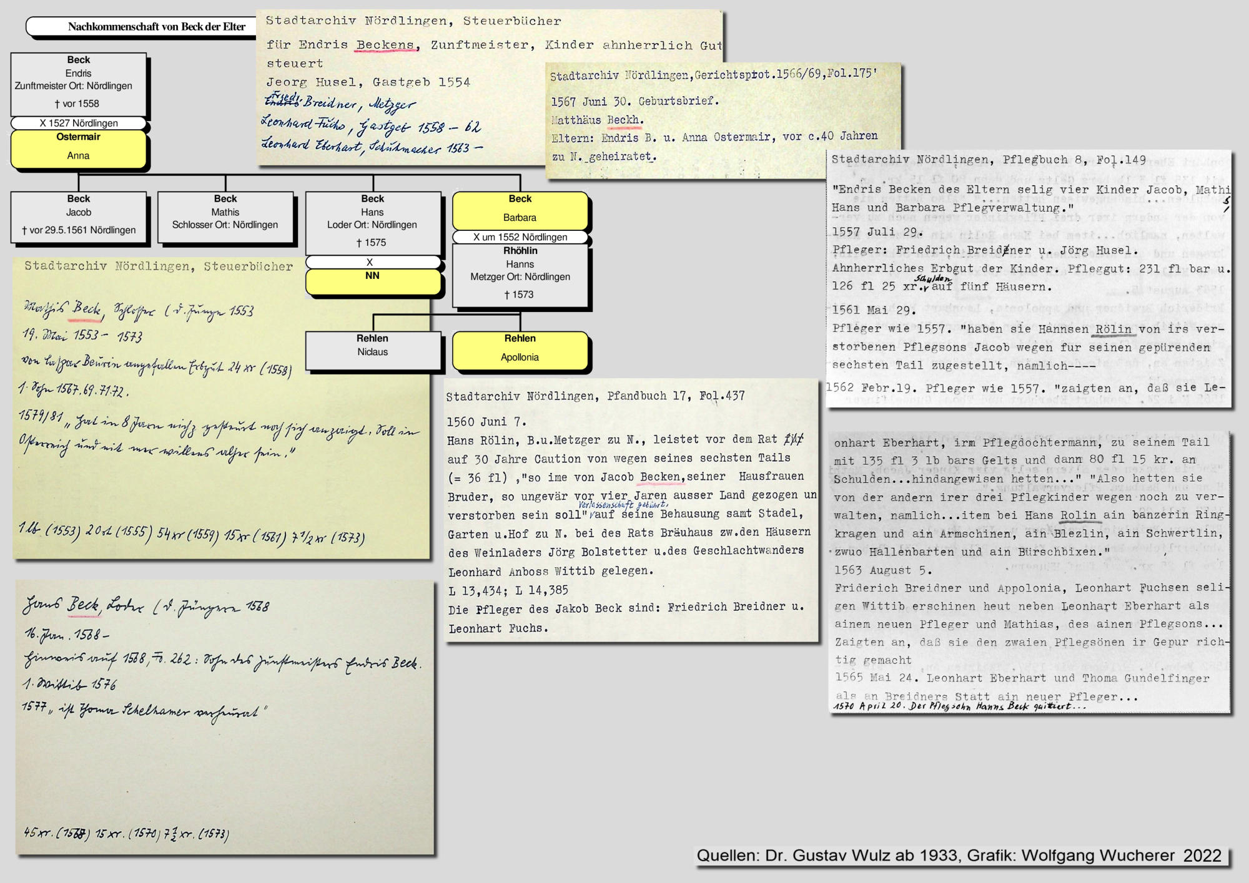The width and height of the screenshot is (1249, 883).
Task: Select Beck Mathis Schlosser tree node
Action: coord(225,216)
